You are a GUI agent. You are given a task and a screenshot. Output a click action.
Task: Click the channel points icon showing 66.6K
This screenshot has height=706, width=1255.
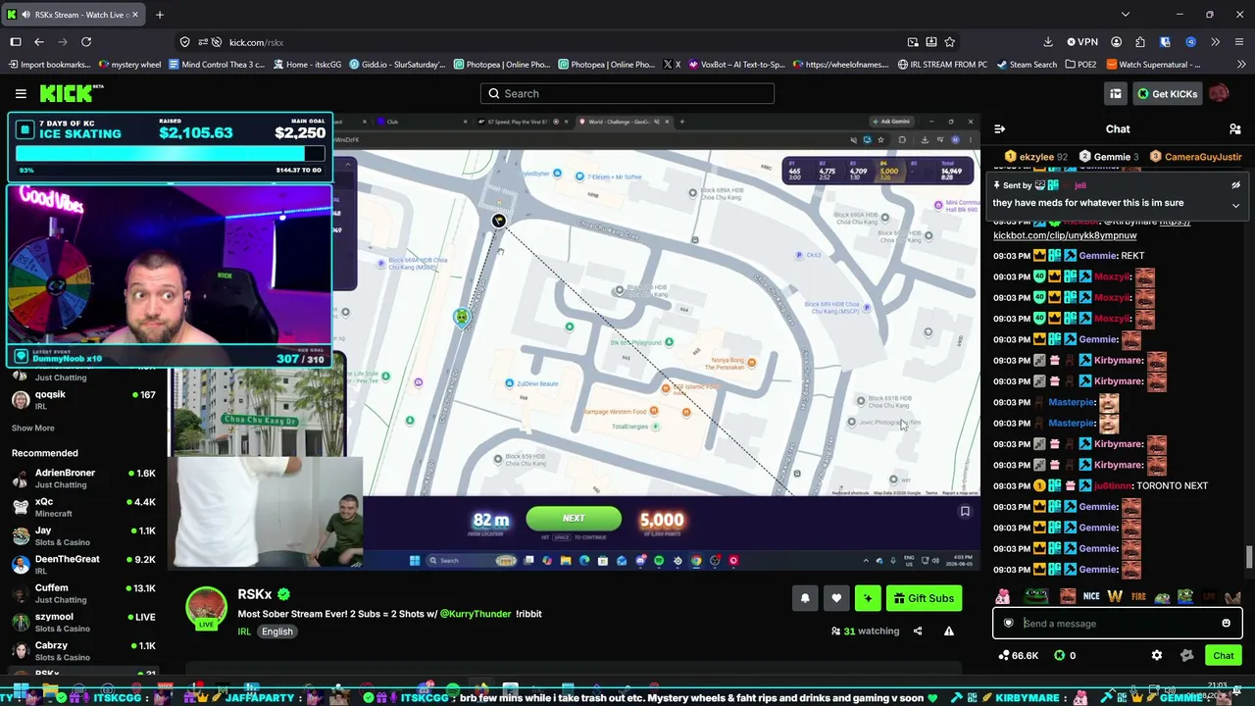1003,655
